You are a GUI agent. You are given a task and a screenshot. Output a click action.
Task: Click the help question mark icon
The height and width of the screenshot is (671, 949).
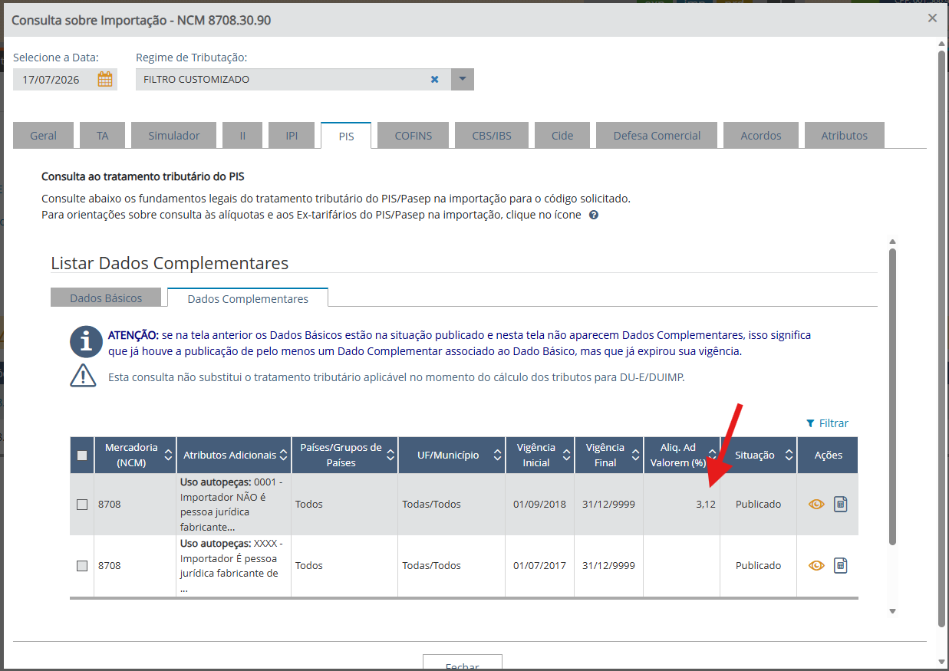594,215
